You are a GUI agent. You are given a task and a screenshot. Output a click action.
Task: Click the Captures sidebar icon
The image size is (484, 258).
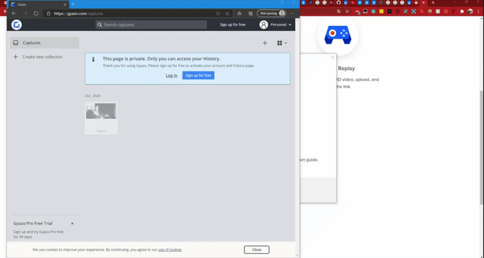pos(16,43)
